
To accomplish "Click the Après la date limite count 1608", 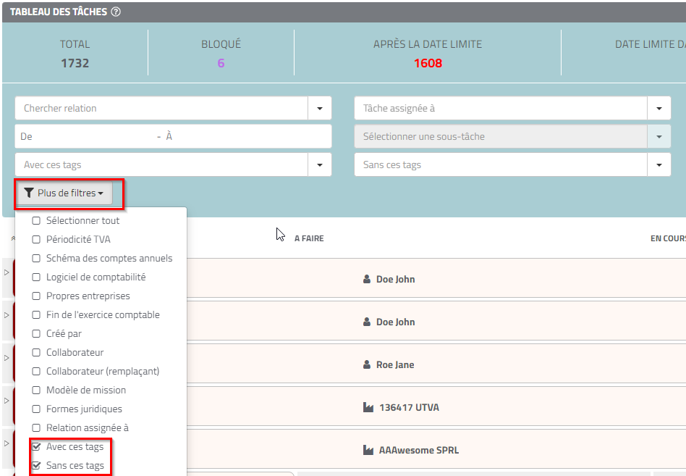I will pos(428,64).
